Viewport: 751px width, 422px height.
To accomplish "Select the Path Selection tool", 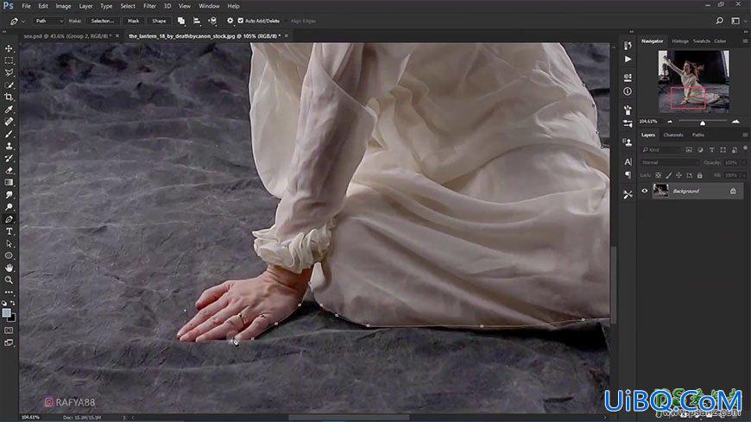I will click(9, 244).
